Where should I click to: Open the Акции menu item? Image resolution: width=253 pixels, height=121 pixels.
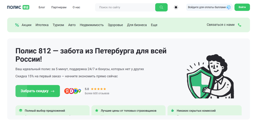[27, 25]
